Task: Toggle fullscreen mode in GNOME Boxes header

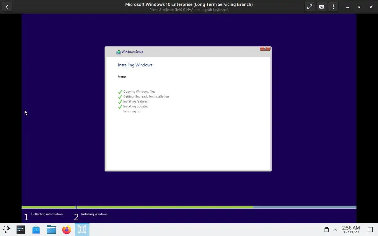Action: coord(310,7)
